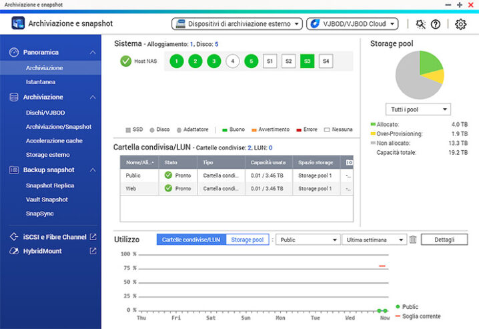Screen dimensions: 479x329
Task: Click the Host NAS green check icon
Action: click(125, 61)
